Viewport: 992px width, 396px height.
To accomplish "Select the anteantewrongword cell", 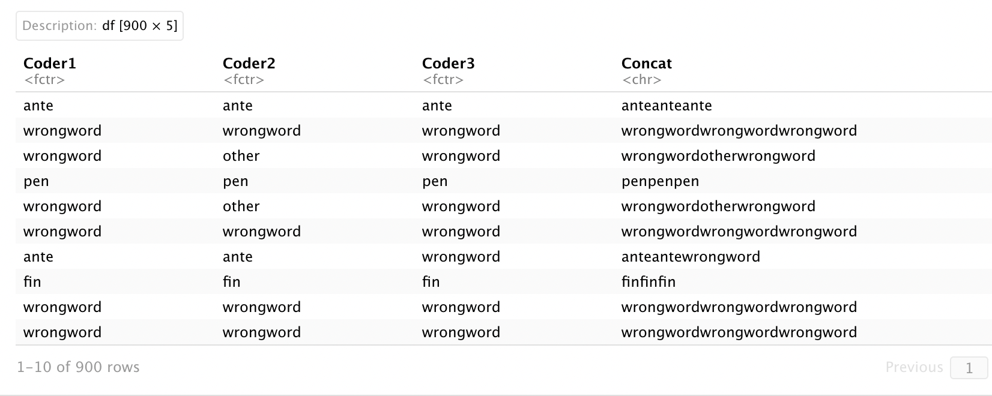I will 691,257.
